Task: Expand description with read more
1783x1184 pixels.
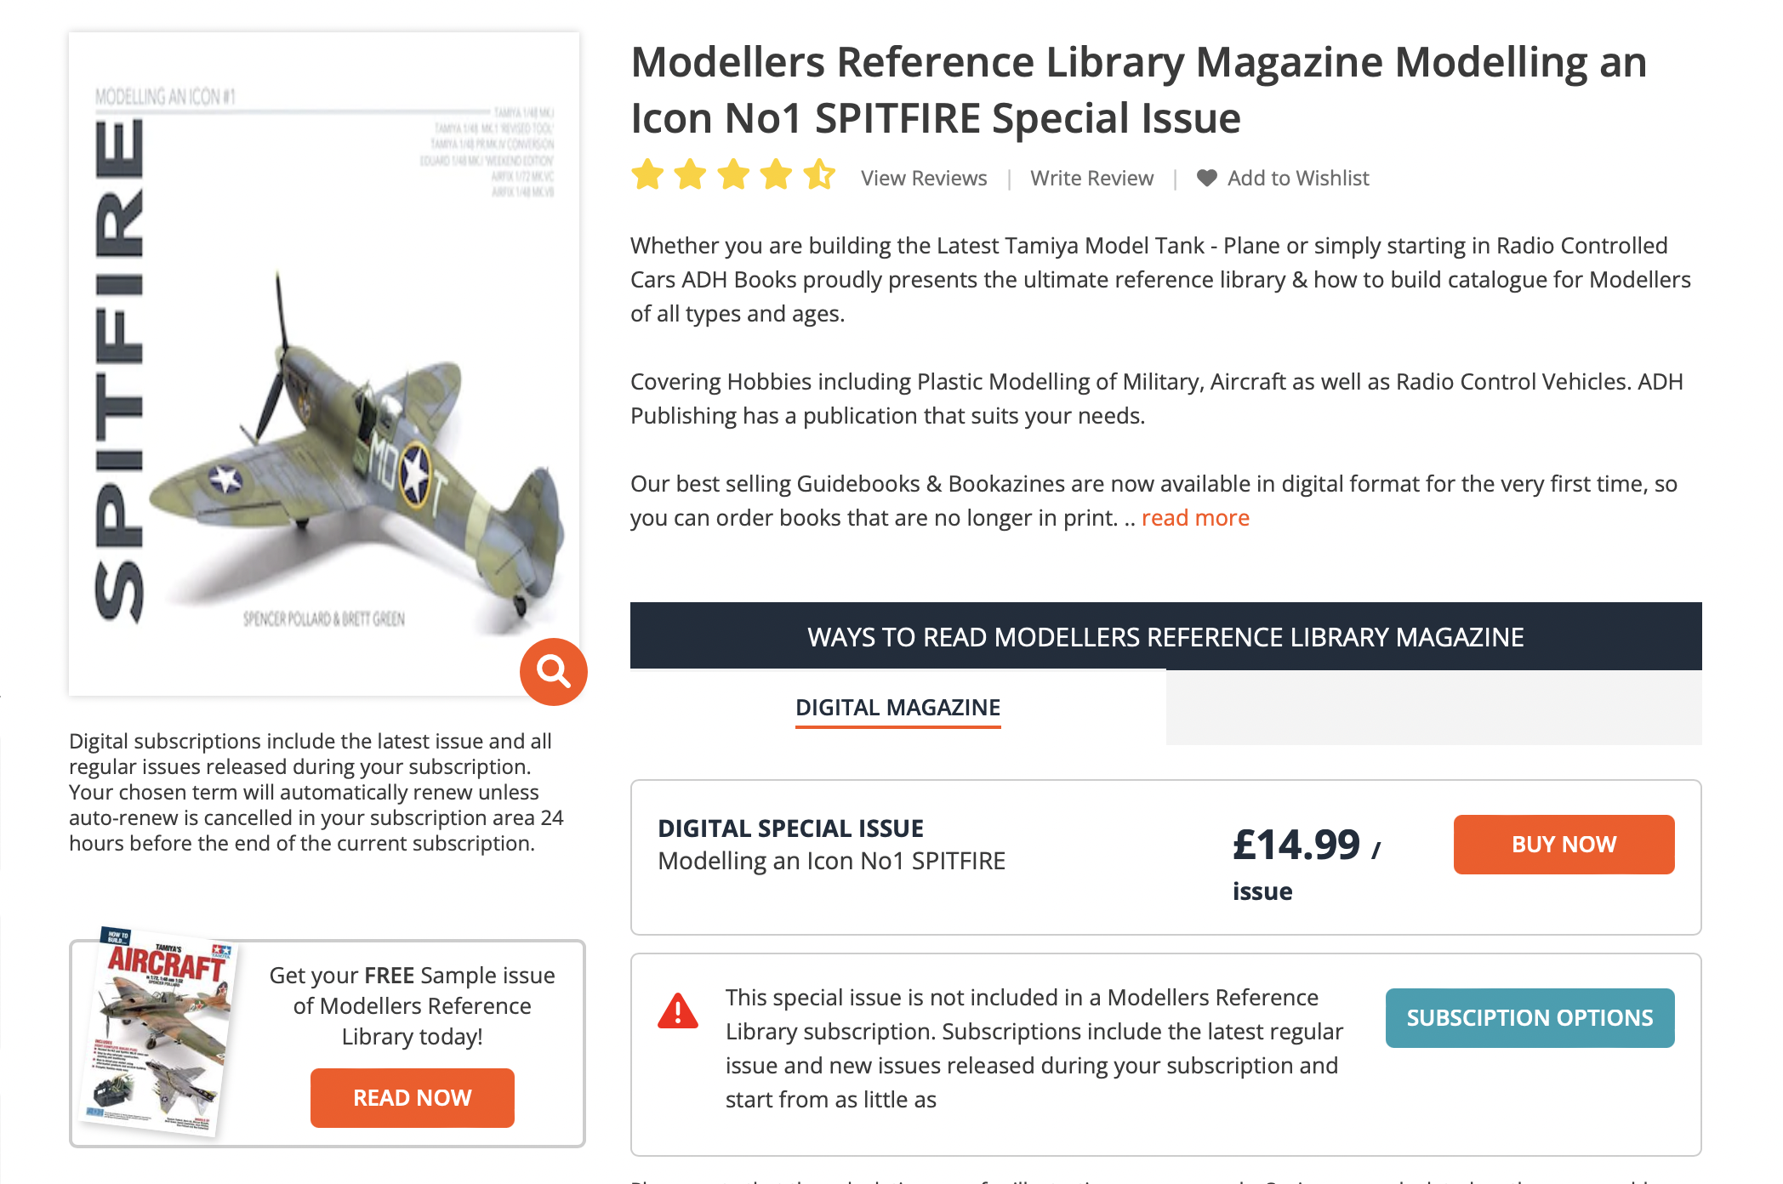Action: click(x=1195, y=518)
